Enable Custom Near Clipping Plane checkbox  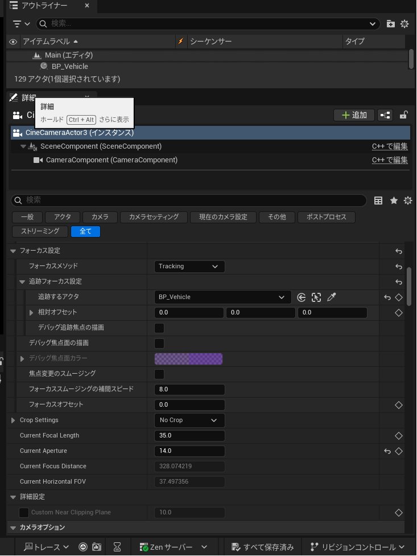coord(24,512)
